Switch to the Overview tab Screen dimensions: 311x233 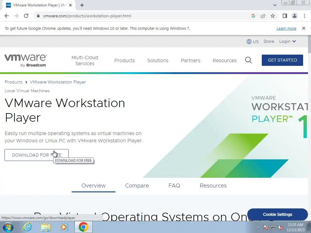click(x=94, y=186)
